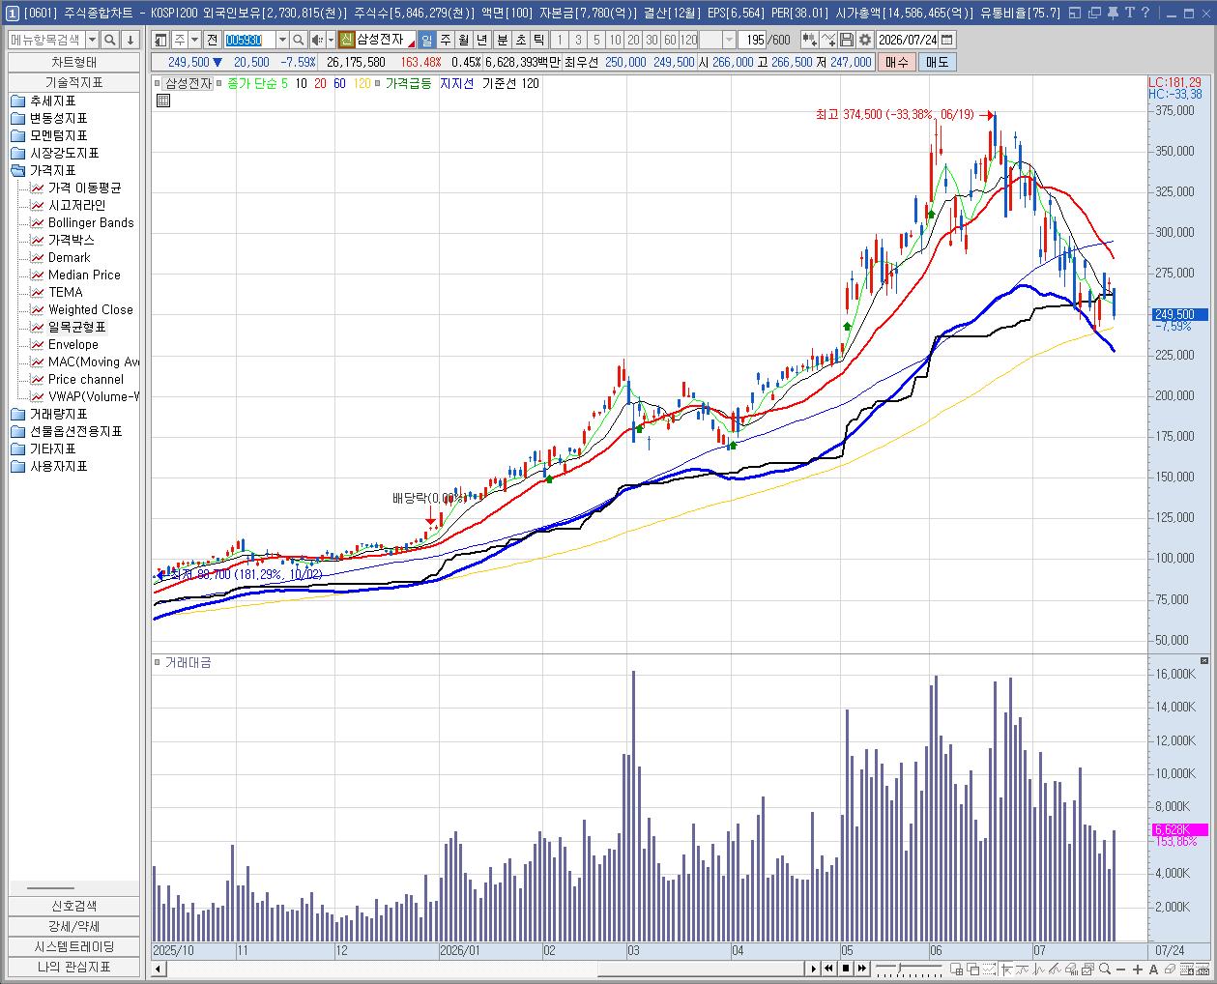Click the chart compare/add icon next to 600
This screenshot has width=1217, height=984.
pyautogui.click(x=809, y=40)
